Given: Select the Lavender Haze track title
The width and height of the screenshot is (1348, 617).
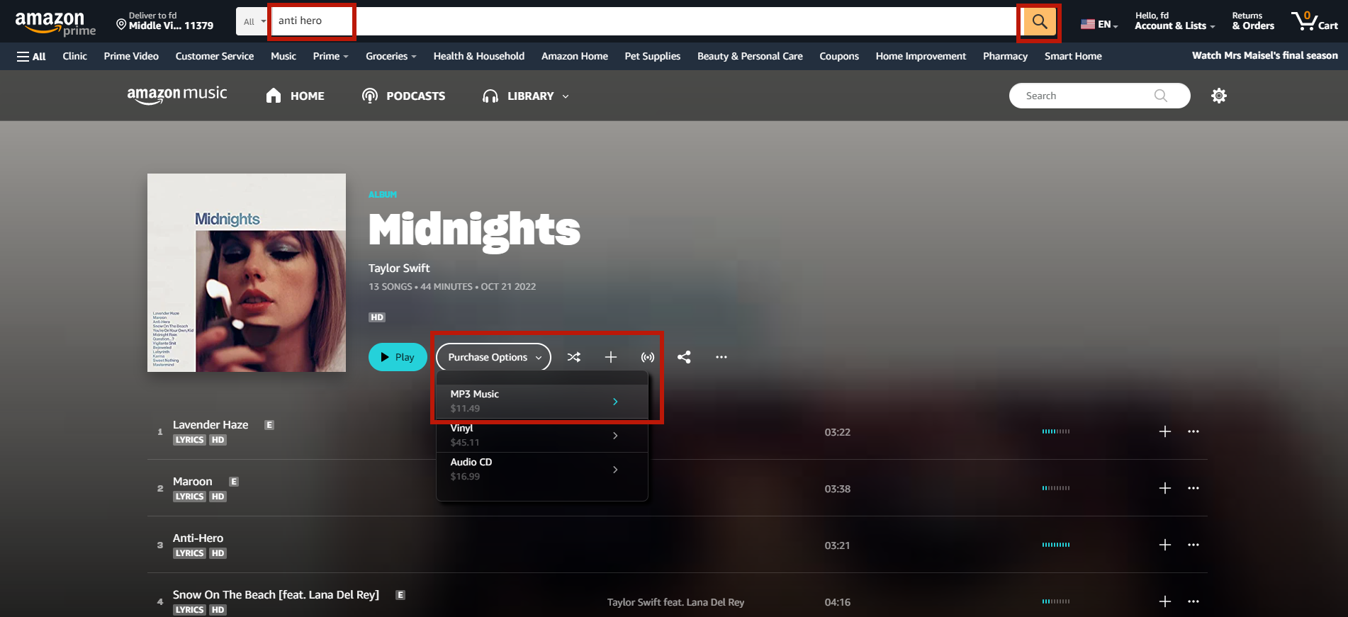Looking at the screenshot, I should (x=210, y=424).
